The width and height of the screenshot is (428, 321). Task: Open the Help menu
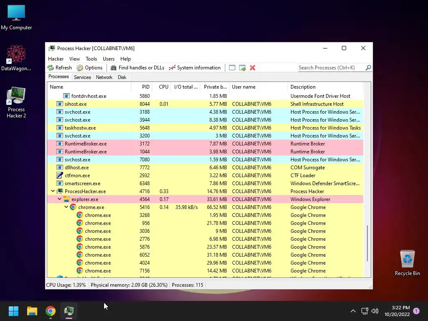[125, 59]
